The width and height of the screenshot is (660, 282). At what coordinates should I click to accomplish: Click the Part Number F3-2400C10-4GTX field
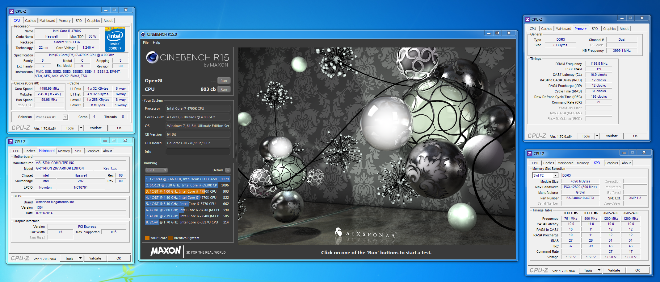pyautogui.click(x=580, y=198)
